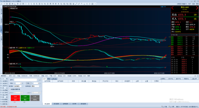The height and width of the screenshot is (108, 199).
Task: Open the 系统 menu
Action: click(193, 4)
